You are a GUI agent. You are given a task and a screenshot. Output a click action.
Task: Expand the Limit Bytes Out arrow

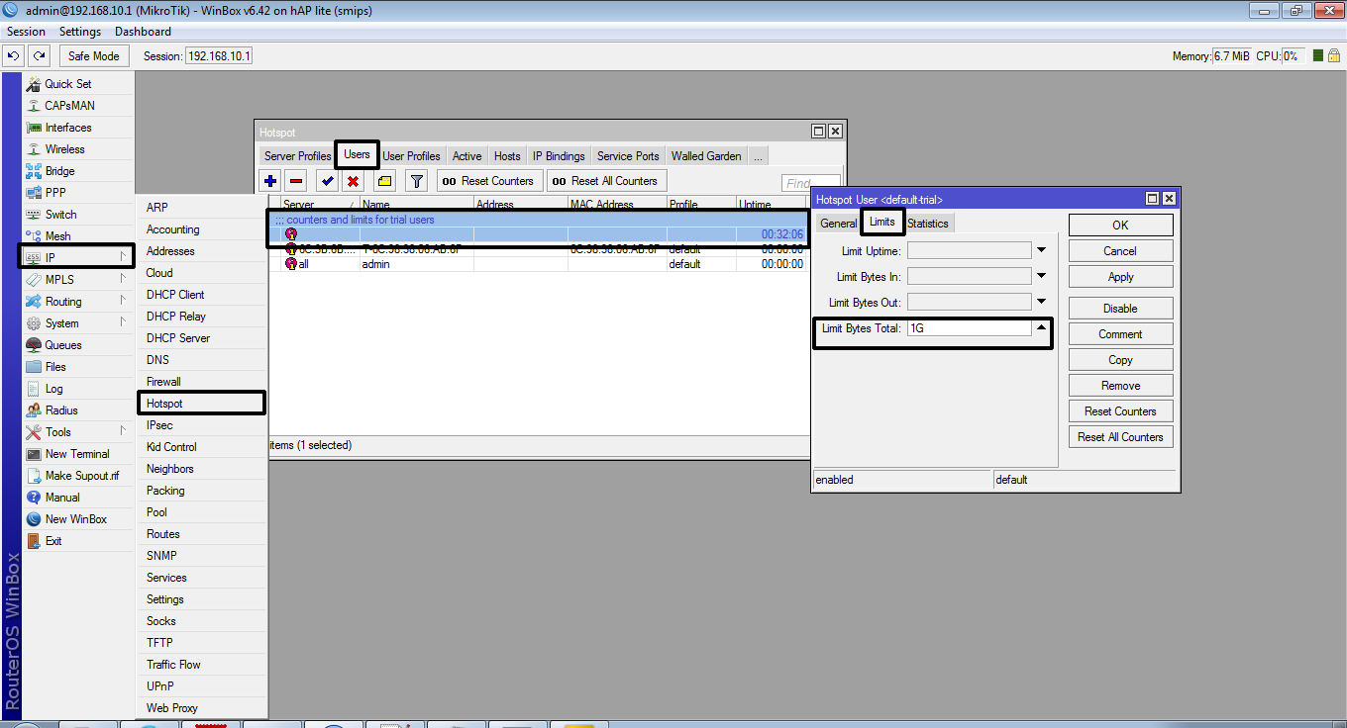click(x=1041, y=303)
